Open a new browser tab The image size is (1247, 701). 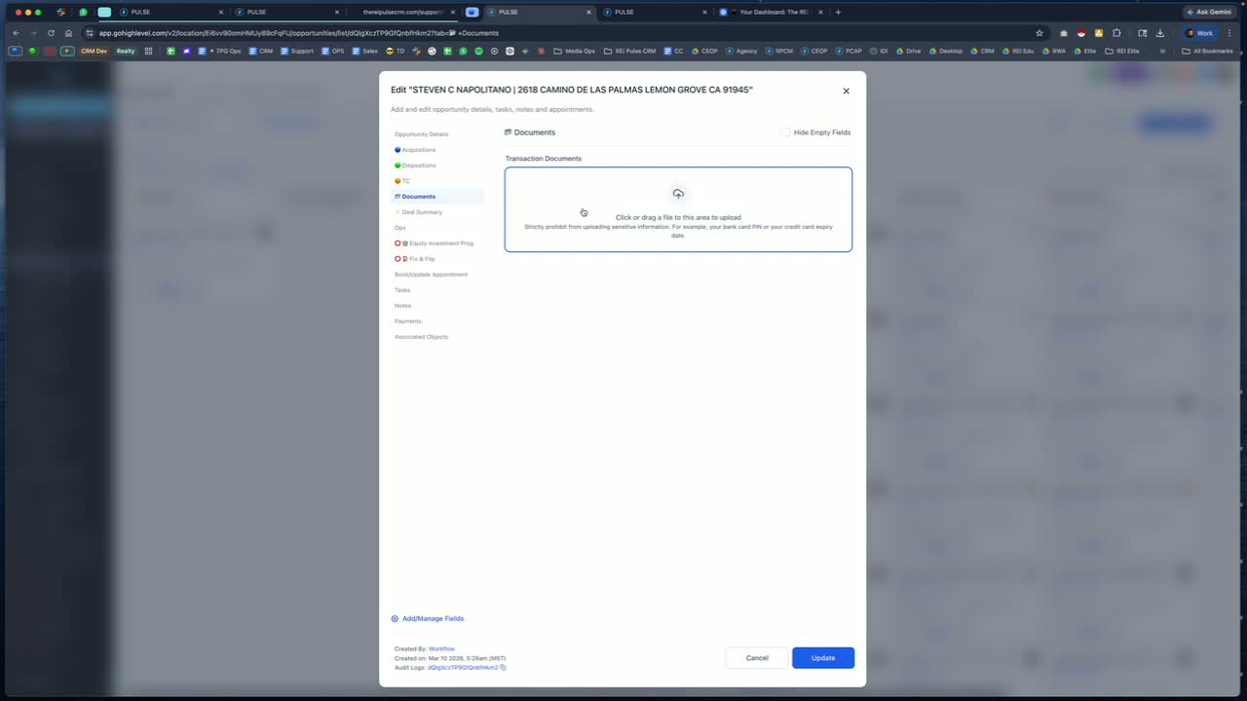pyautogui.click(x=838, y=12)
